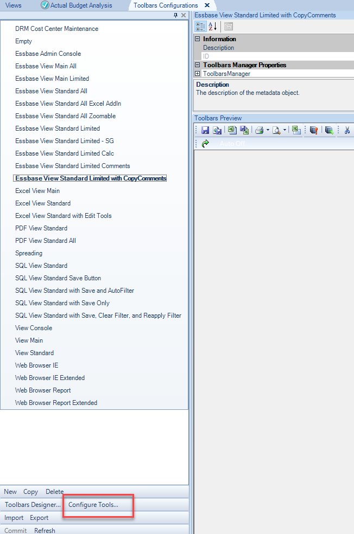
Task: Select DRM Cost Center Maintenance
Action: pos(56,29)
